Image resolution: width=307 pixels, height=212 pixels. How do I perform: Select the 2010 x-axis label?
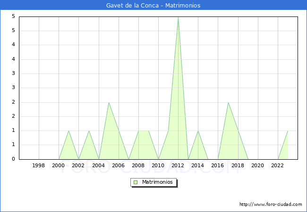(x=158, y=165)
